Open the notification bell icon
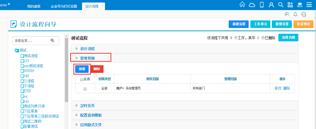This screenshot has width=316, height=129. coord(295,14)
